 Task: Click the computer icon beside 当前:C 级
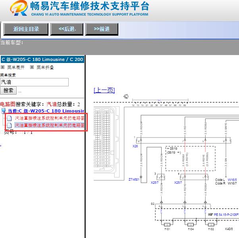[x=4, y=111]
